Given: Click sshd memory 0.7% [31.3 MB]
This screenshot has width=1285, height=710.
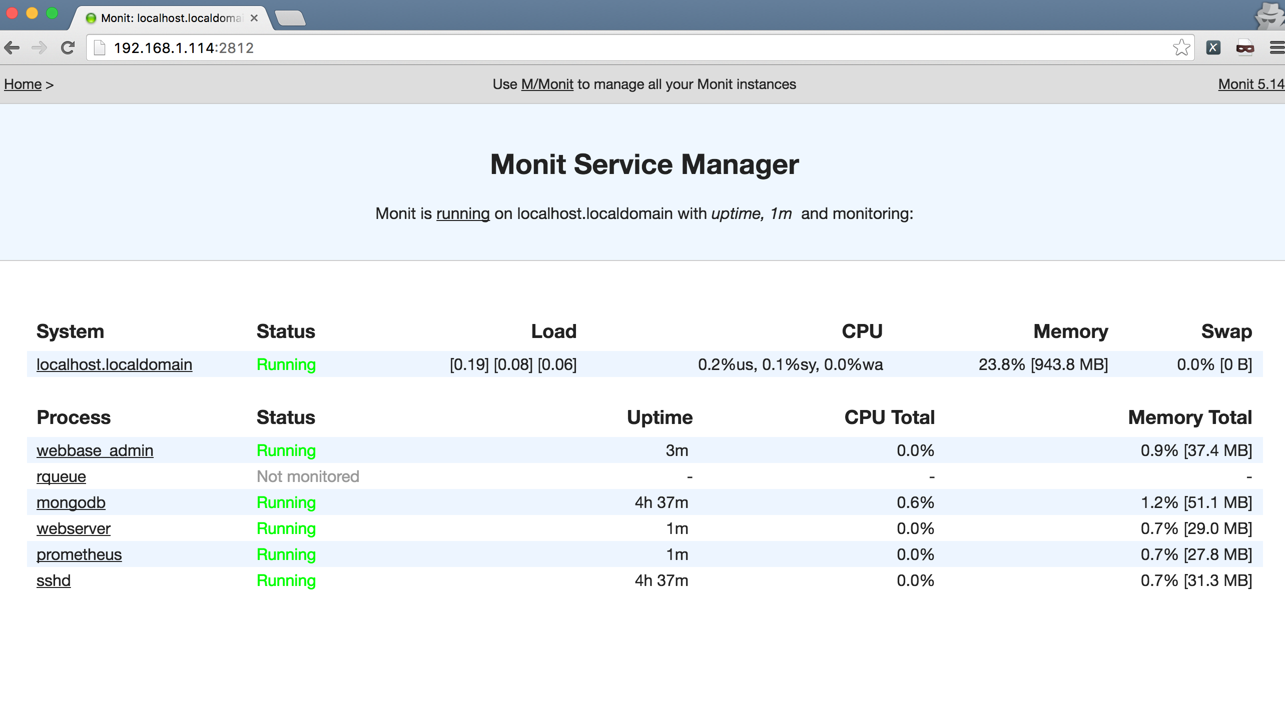Looking at the screenshot, I should coord(1196,580).
